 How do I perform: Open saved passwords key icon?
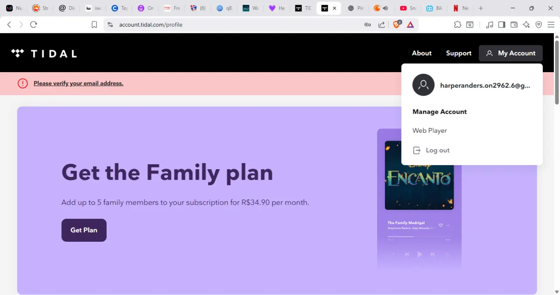point(368,25)
